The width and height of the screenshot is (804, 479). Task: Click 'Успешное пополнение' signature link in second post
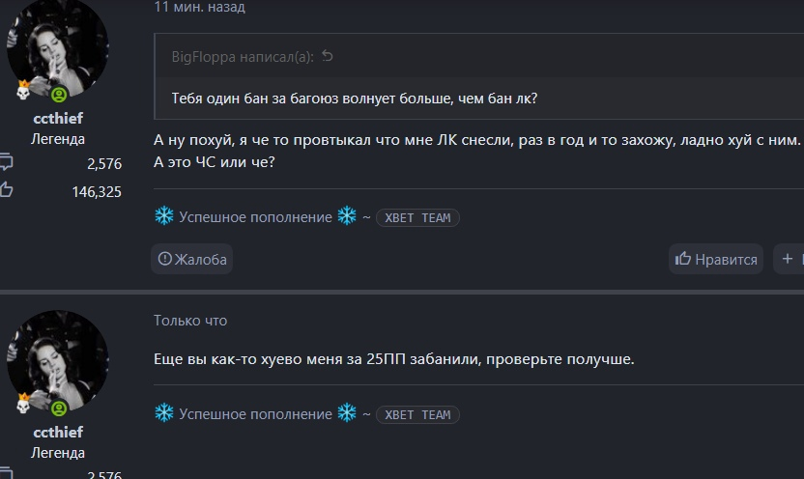point(255,414)
